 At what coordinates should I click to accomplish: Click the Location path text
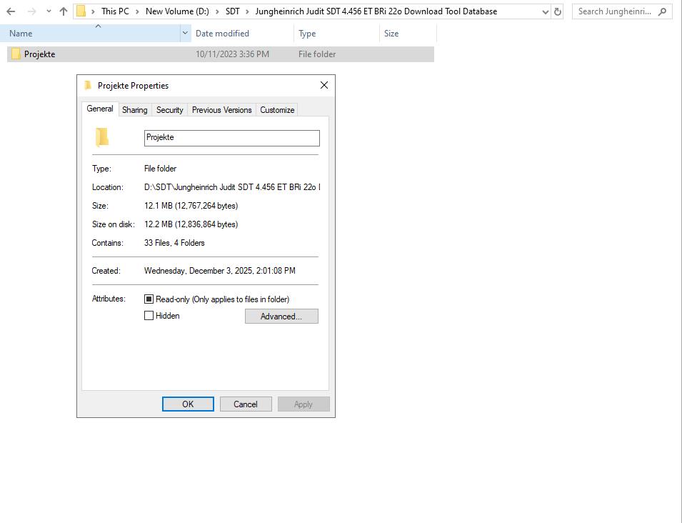232,187
